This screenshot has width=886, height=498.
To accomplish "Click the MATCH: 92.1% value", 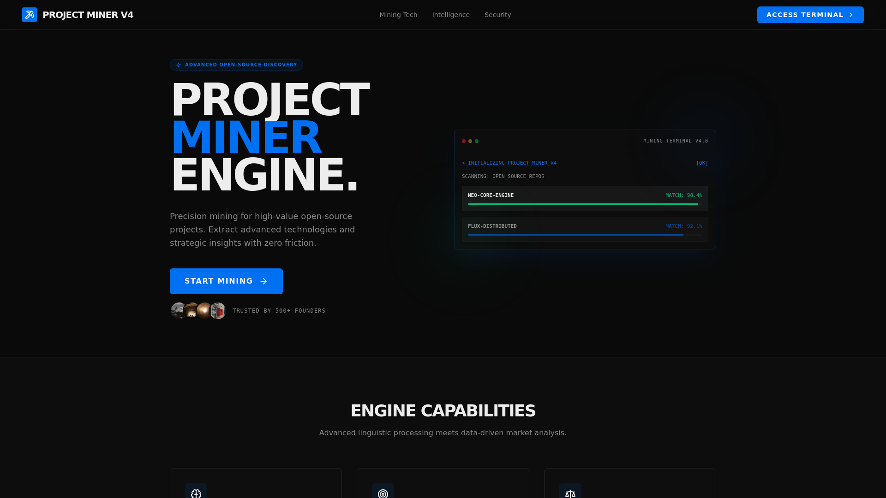I will [x=684, y=226].
